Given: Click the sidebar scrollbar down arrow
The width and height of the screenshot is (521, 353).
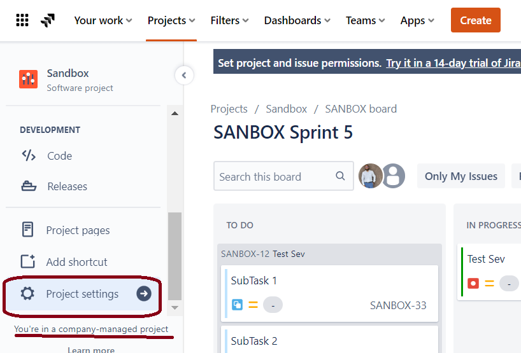Looking at the screenshot, I should [x=175, y=308].
